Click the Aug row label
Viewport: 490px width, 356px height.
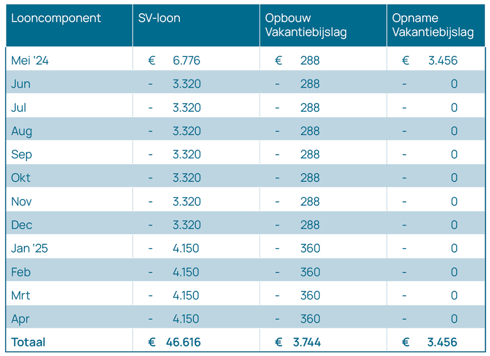coord(22,131)
